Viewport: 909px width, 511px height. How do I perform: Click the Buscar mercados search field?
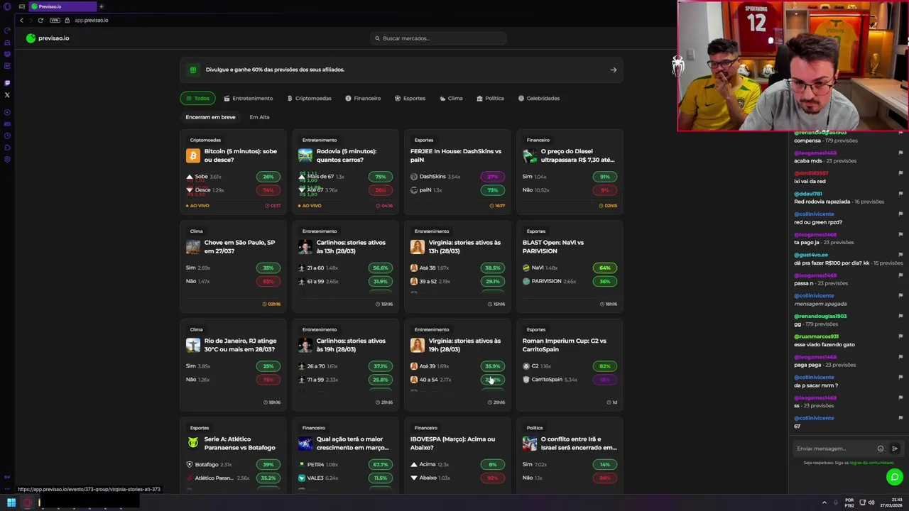click(x=438, y=38)
